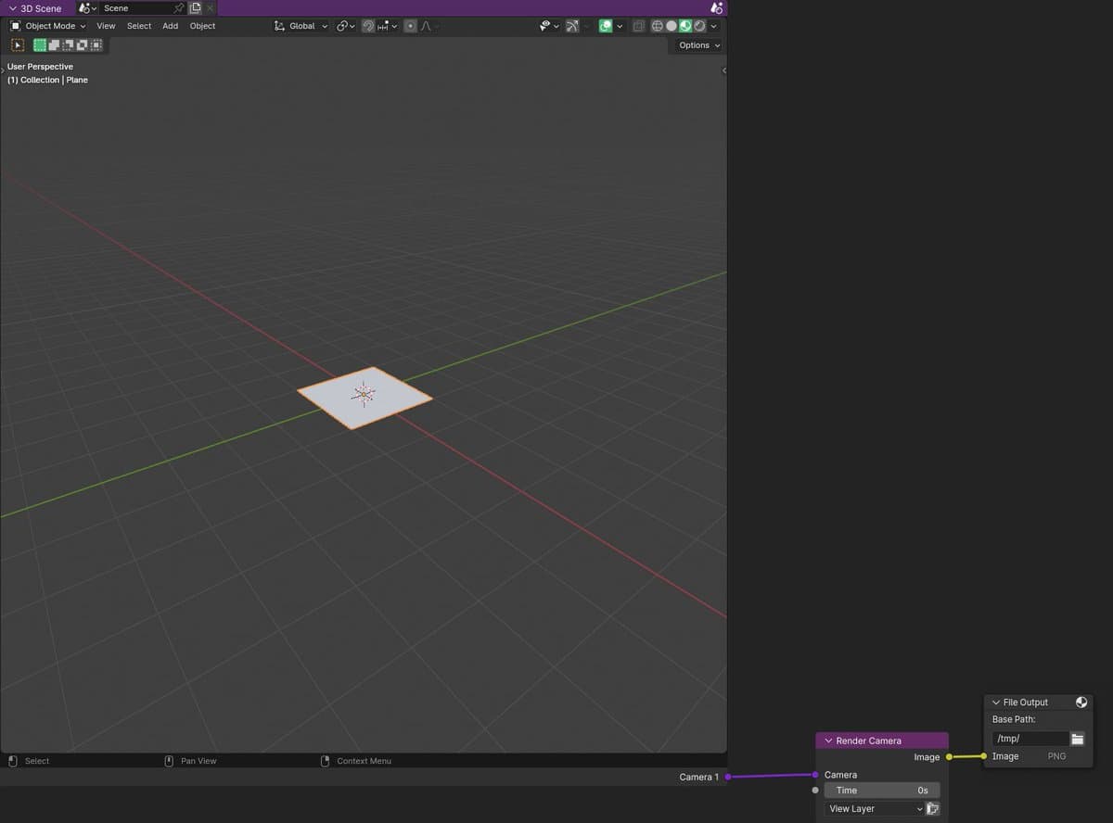The height and width of the screenshot is (823, 1113).
Task: Open the file browser icon next to /tmp/
Action: point(1076,738)
